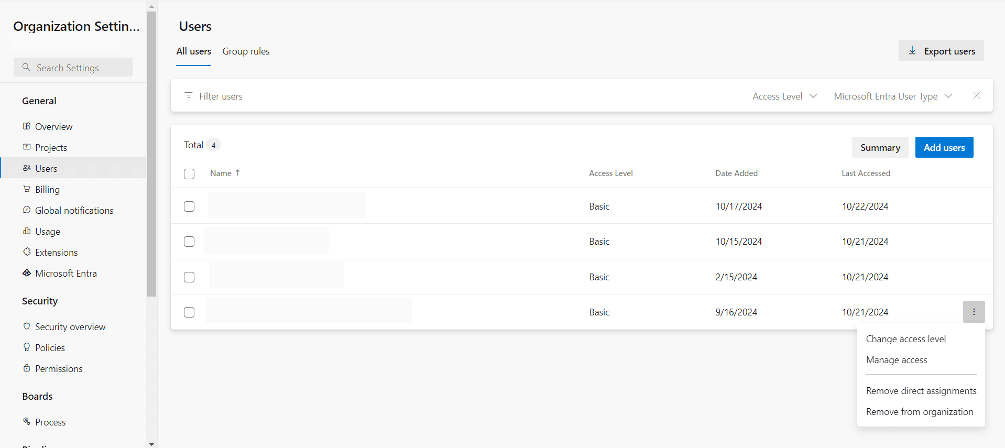Image resolution: width=1005 pixels, height=448 pixels.
Task: Click the sidebar vertical scrollbar thumb
Action: click(152, 157)
